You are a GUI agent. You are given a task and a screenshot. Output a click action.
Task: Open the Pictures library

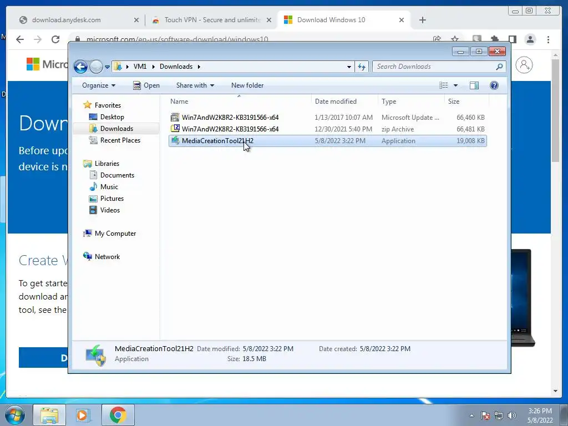(112, 199)
